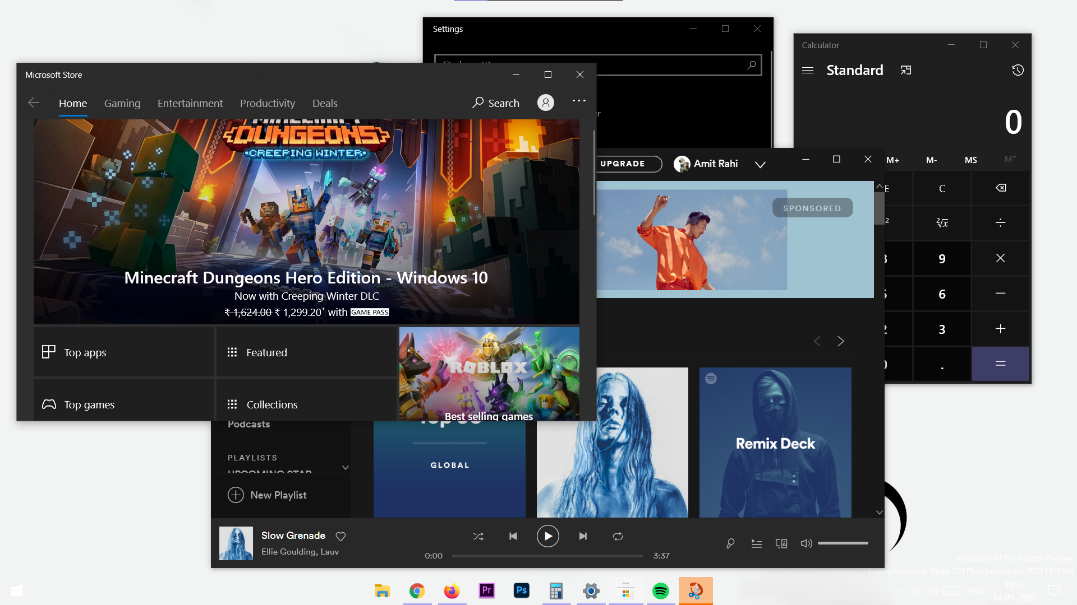Click Settings window search field

coord(598,65)
